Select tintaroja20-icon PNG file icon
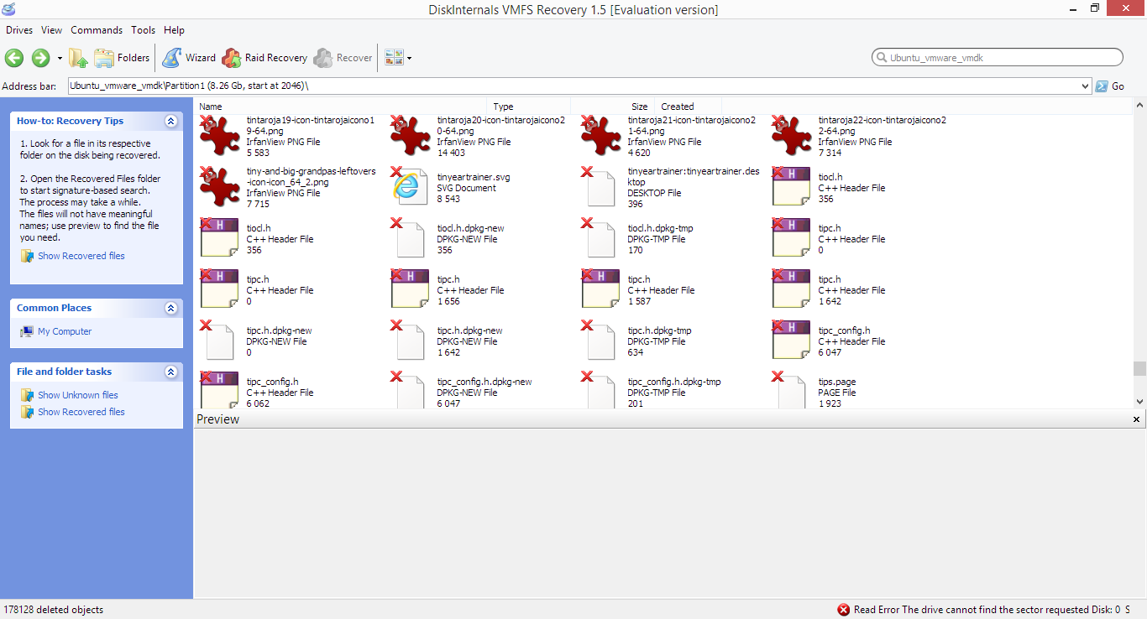The height and width of the screenshot is (619, 1147). click(x=410, y=135)
